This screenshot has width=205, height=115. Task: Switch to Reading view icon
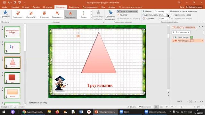(x=167, y=107)
